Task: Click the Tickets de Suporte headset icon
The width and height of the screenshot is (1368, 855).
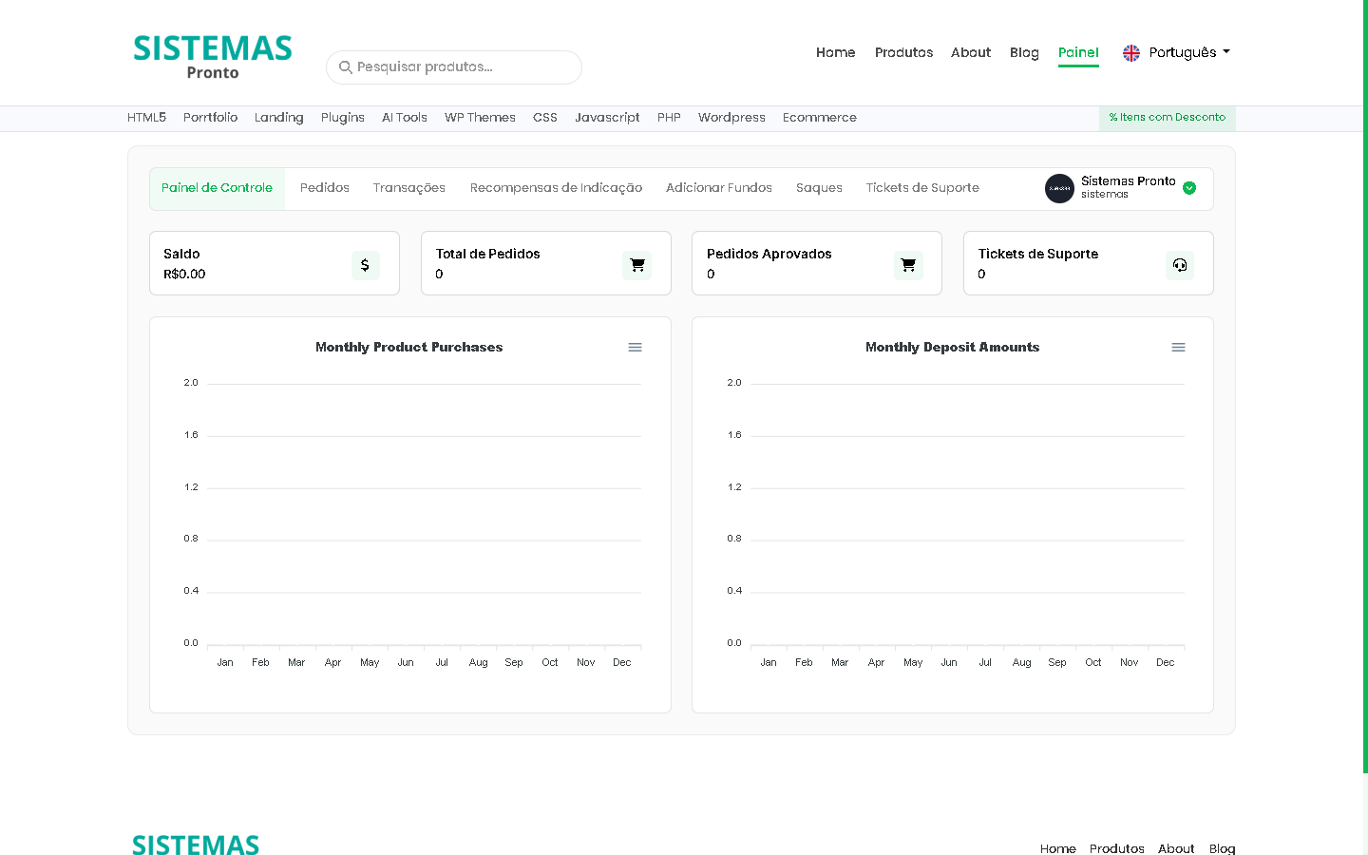Action: (1179, 265)
